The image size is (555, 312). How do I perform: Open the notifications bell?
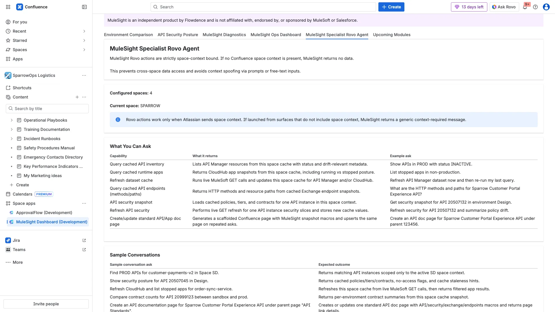(525, 7)
